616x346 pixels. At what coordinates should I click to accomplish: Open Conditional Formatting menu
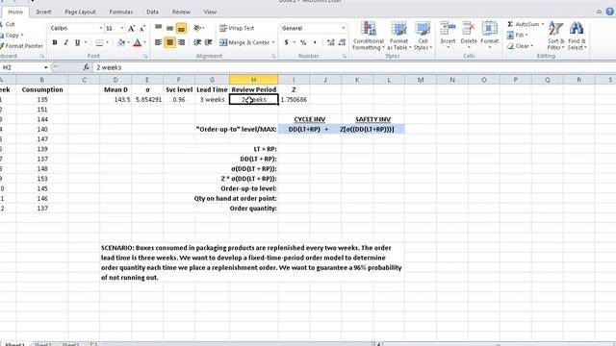[368, 36]
